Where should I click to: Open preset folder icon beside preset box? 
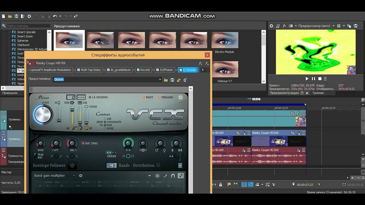point(166,80)
